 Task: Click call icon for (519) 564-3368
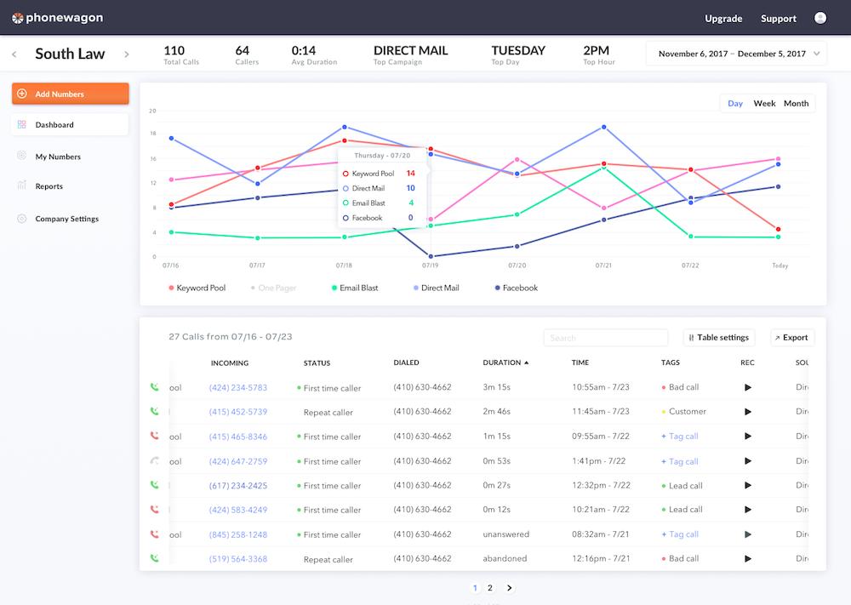(155, 558)
